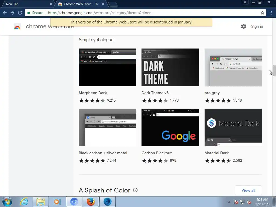Viewport: 276px width, 207px height.
Task: Click the Chrome Web Store logo
Action: tap(17, 26)
